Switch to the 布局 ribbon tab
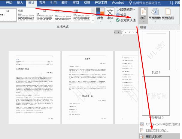This screenshot has height=139, width=182. point(43,3)
